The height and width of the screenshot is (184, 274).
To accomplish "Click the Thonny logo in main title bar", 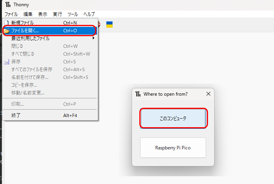I will [x=8, y=5].
